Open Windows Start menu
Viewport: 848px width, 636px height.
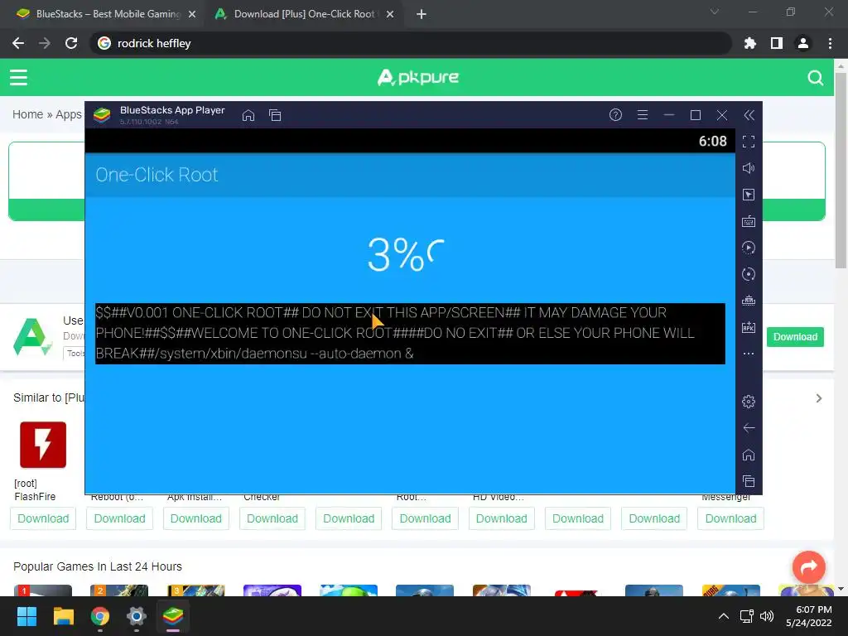pos(26,616)
